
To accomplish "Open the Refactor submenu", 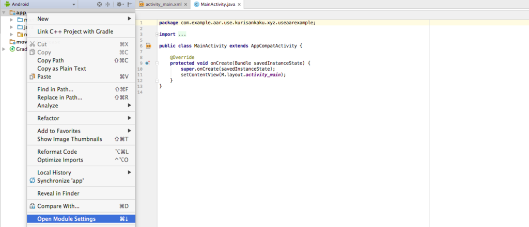I will 81,118.
